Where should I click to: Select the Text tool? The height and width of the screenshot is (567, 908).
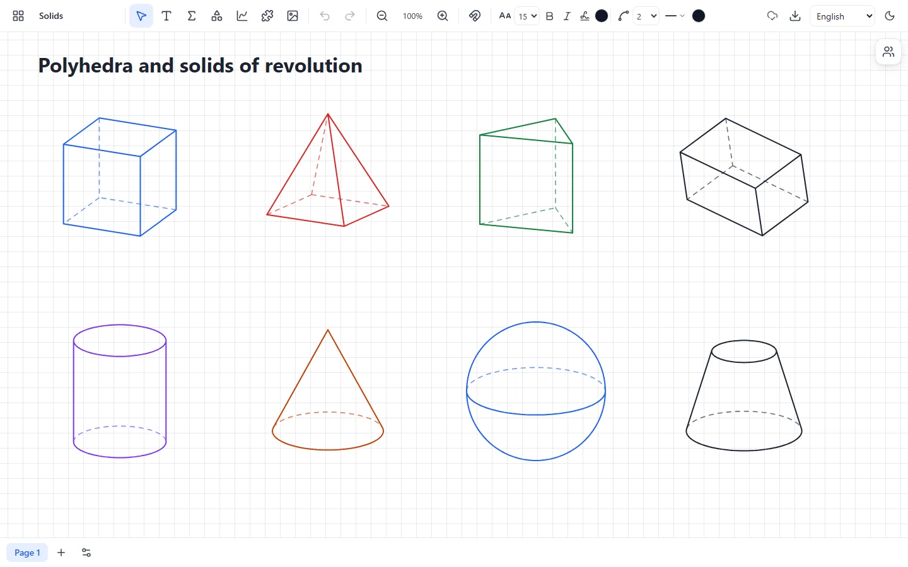(x=166, y=16)
